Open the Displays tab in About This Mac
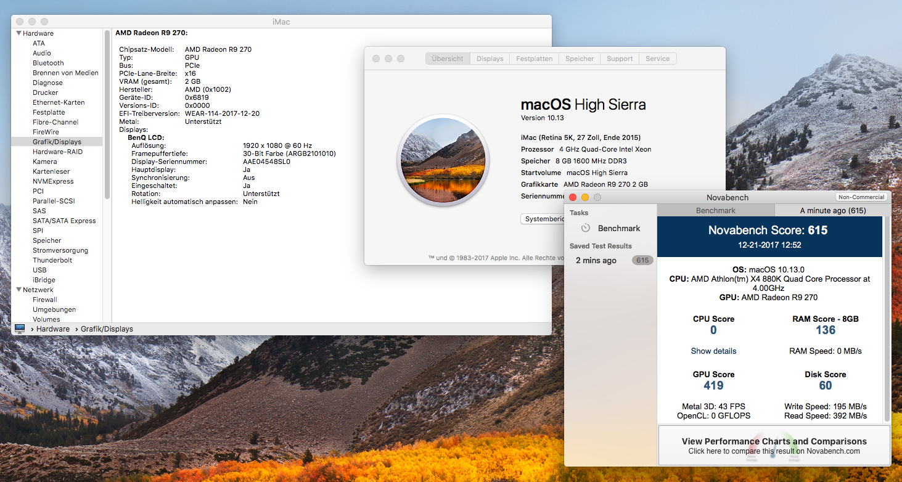The height and width of the screenshot is (482, 902). [490, 59]
